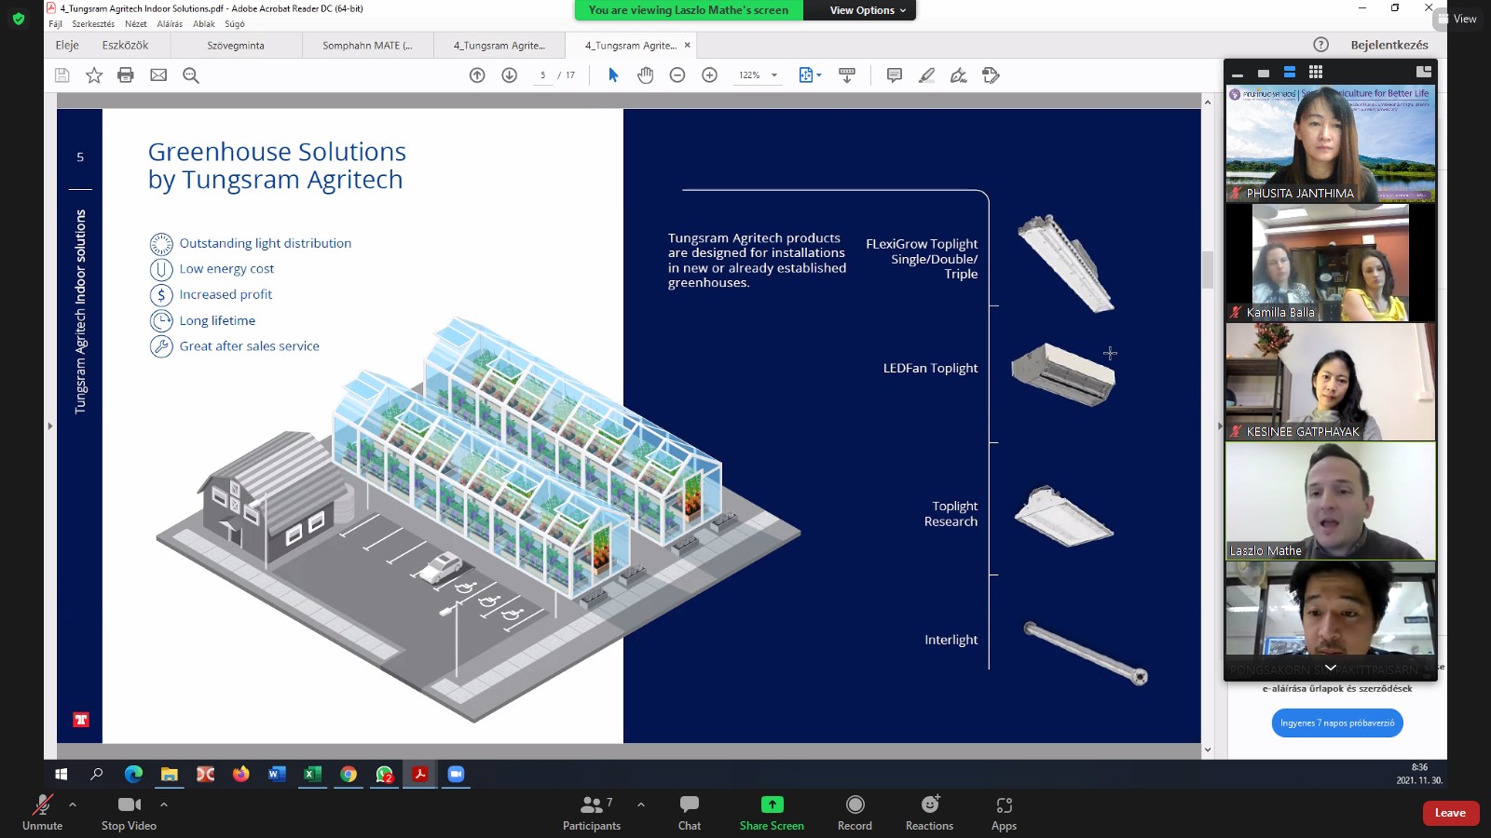Viewport: 1491px width, 838px height.
Task: Click Ingyenes 7 napos próbaverzió button
Action: click(1337, 723)
